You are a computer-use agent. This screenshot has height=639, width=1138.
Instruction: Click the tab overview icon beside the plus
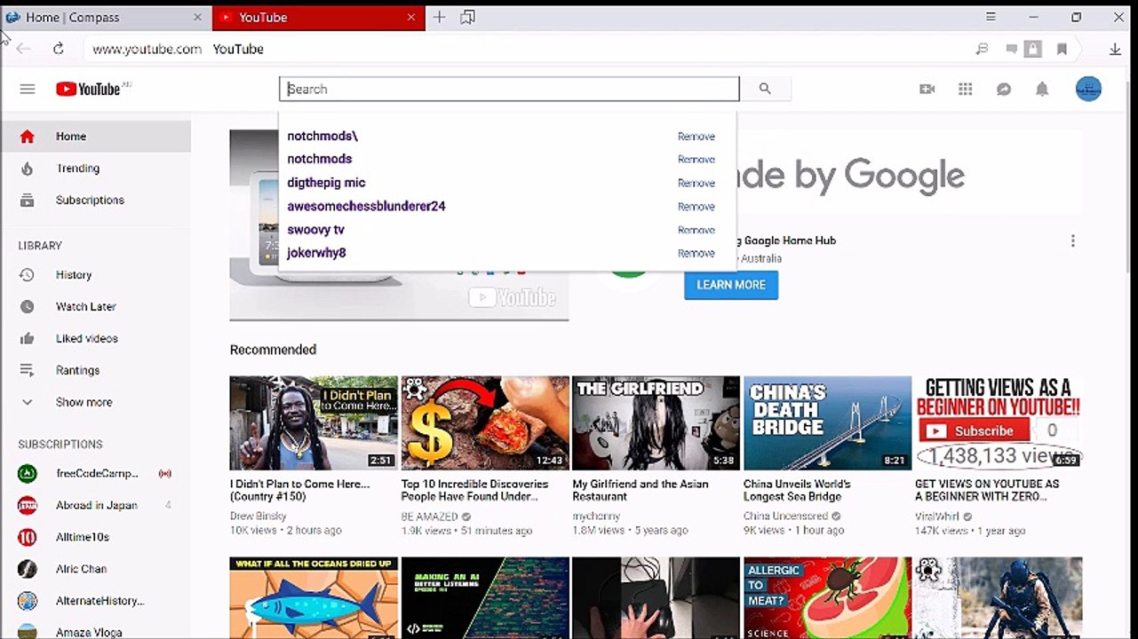coord(468,17)
